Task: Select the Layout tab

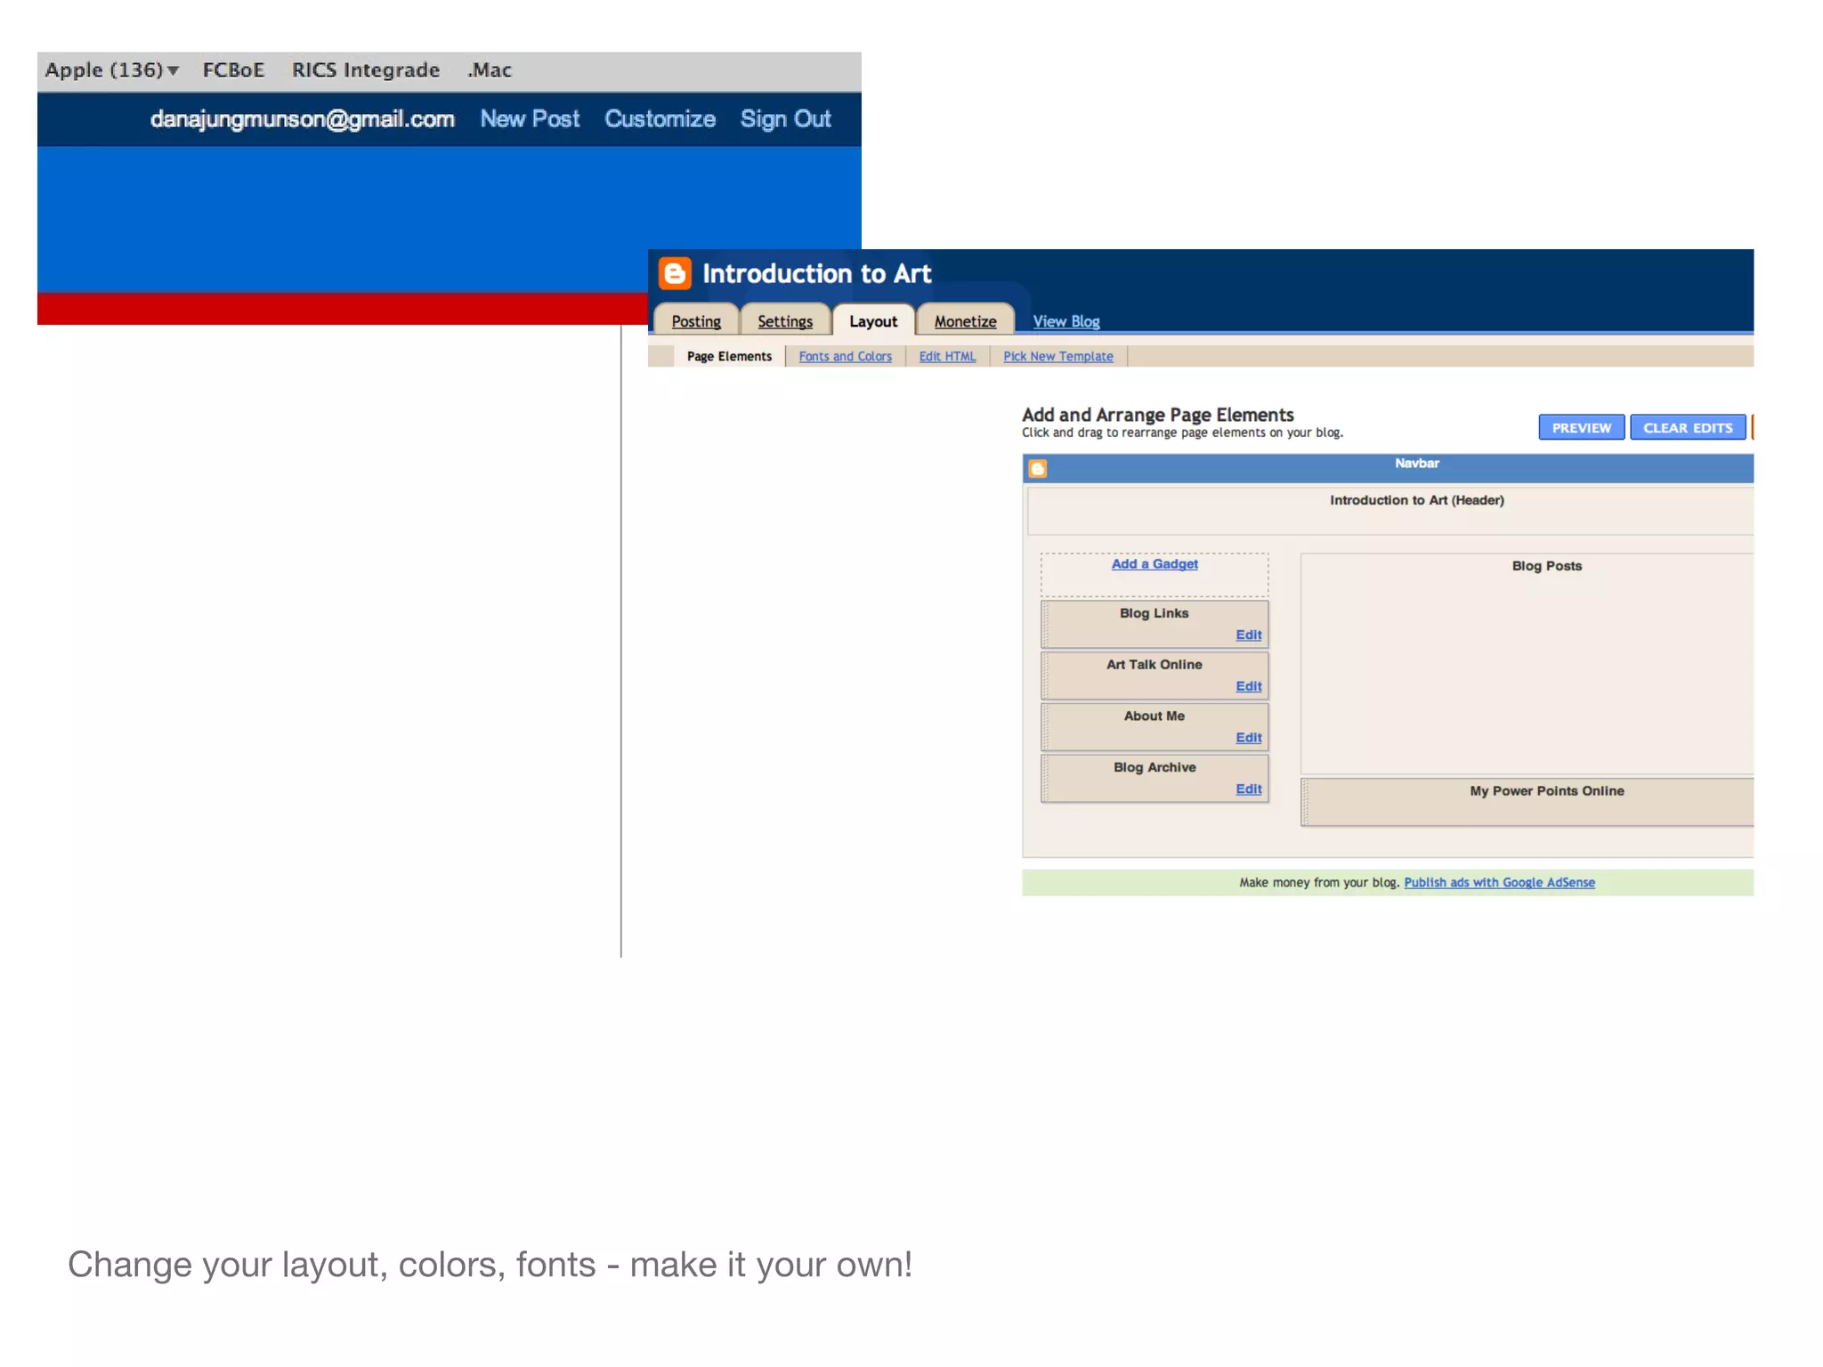Action: click(x=873, y=321)
